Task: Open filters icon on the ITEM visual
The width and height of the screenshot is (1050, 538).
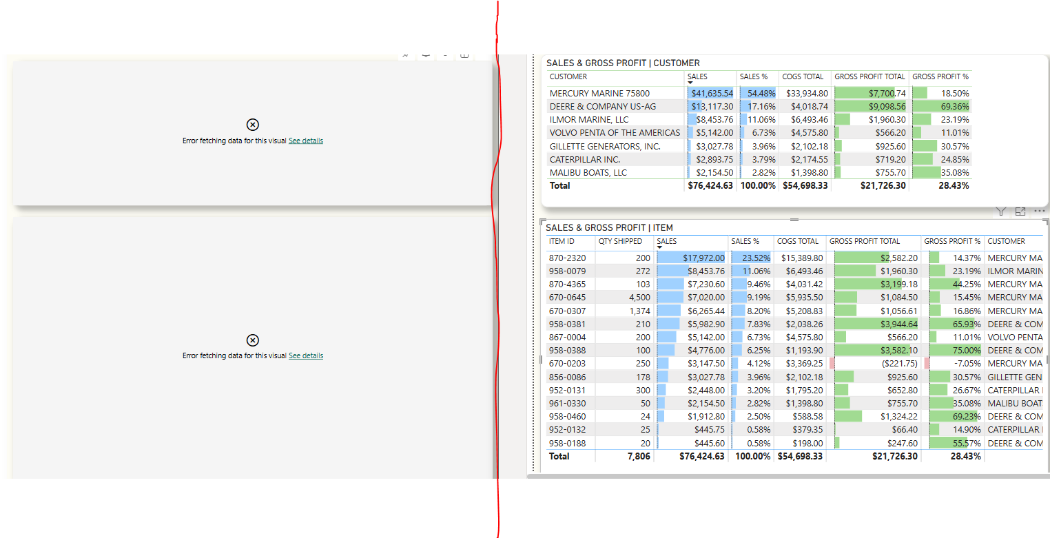Action: (x=1002, y=211)
